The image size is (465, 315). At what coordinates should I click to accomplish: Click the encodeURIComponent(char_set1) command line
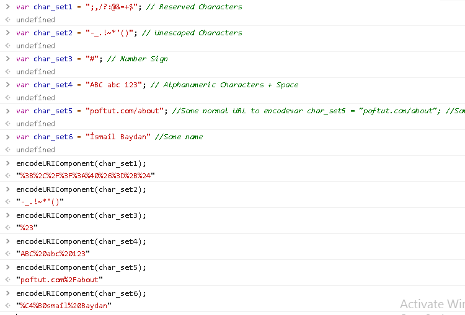coord(81,163)
